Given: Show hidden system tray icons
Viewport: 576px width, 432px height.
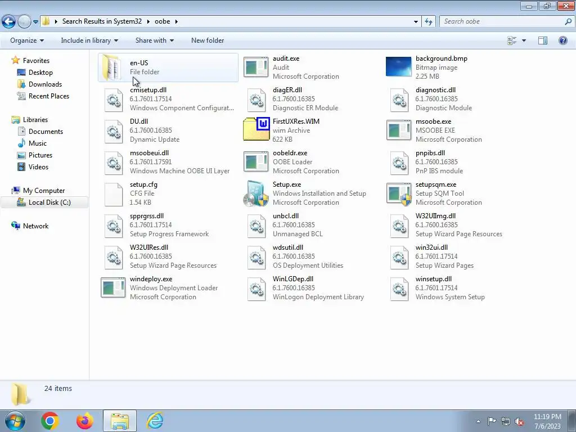Looking at the screenshot, I should pyautogui.click(x=478, y=421).
